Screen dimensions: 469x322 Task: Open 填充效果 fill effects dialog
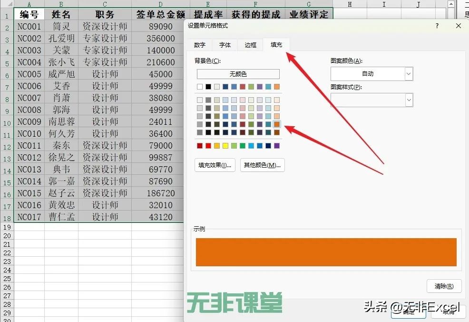pyautogui.click(x=215, y=165)
